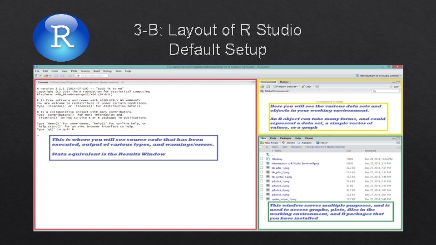This screenshot has width=436, height=245.
Task: Click the New Folder icon in Files pane
Action: 262,143
